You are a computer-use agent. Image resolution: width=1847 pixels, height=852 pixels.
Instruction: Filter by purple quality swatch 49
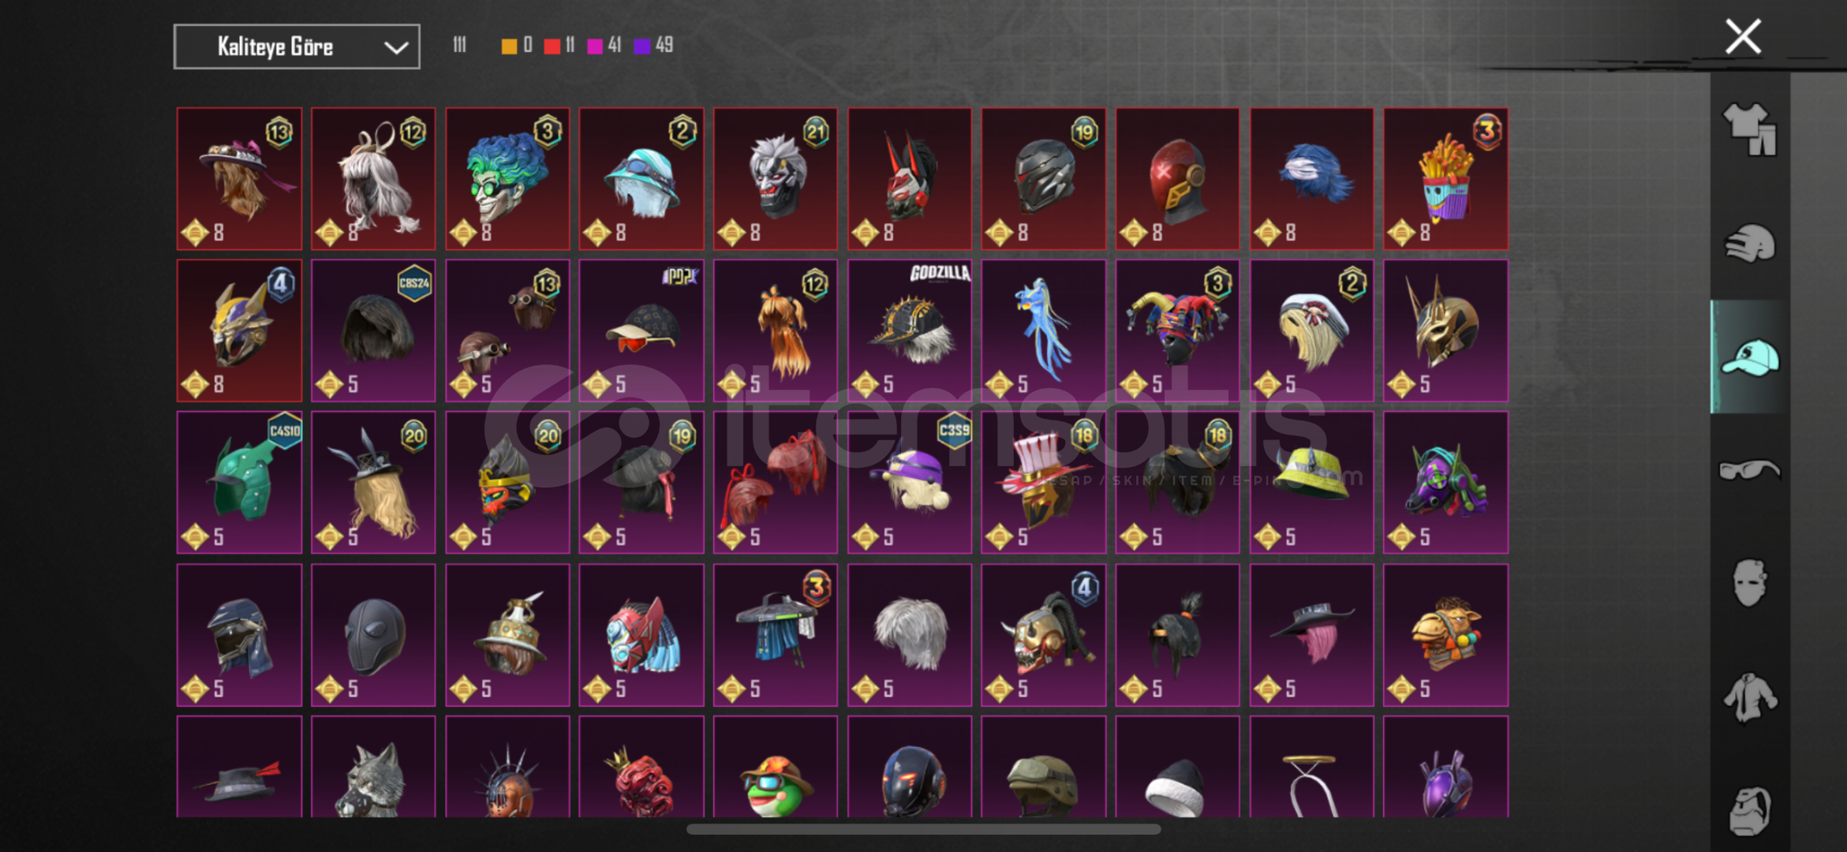(x=642, y=46)
